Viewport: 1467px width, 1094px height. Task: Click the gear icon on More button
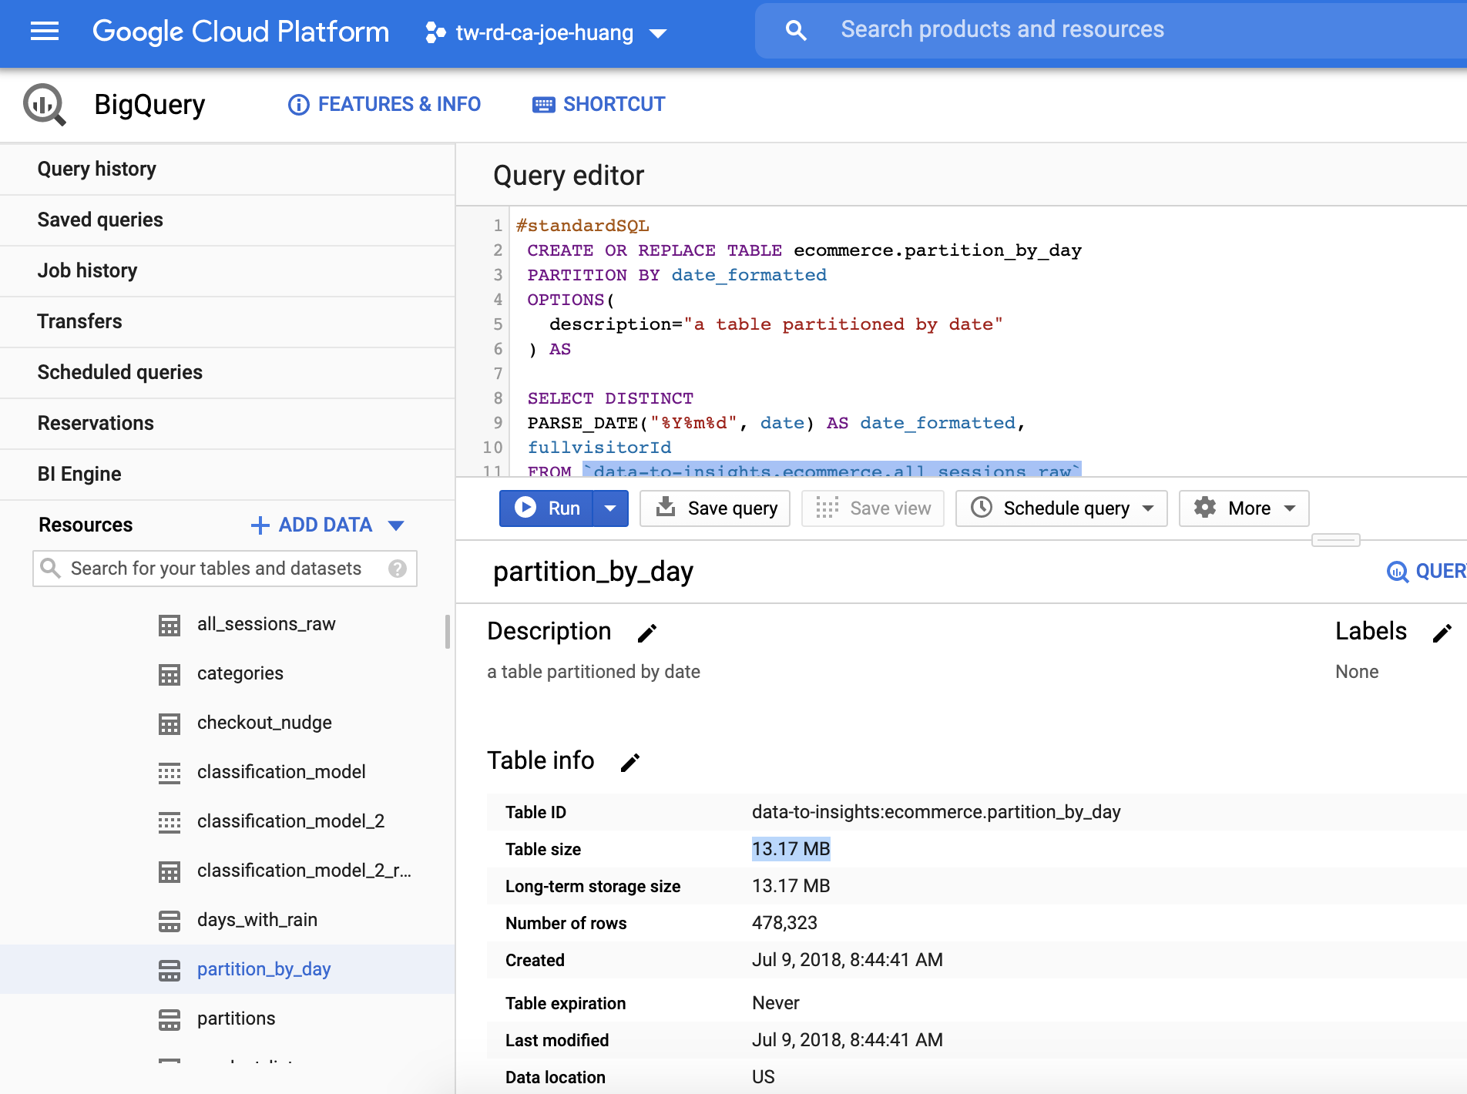coord(1205,508)
